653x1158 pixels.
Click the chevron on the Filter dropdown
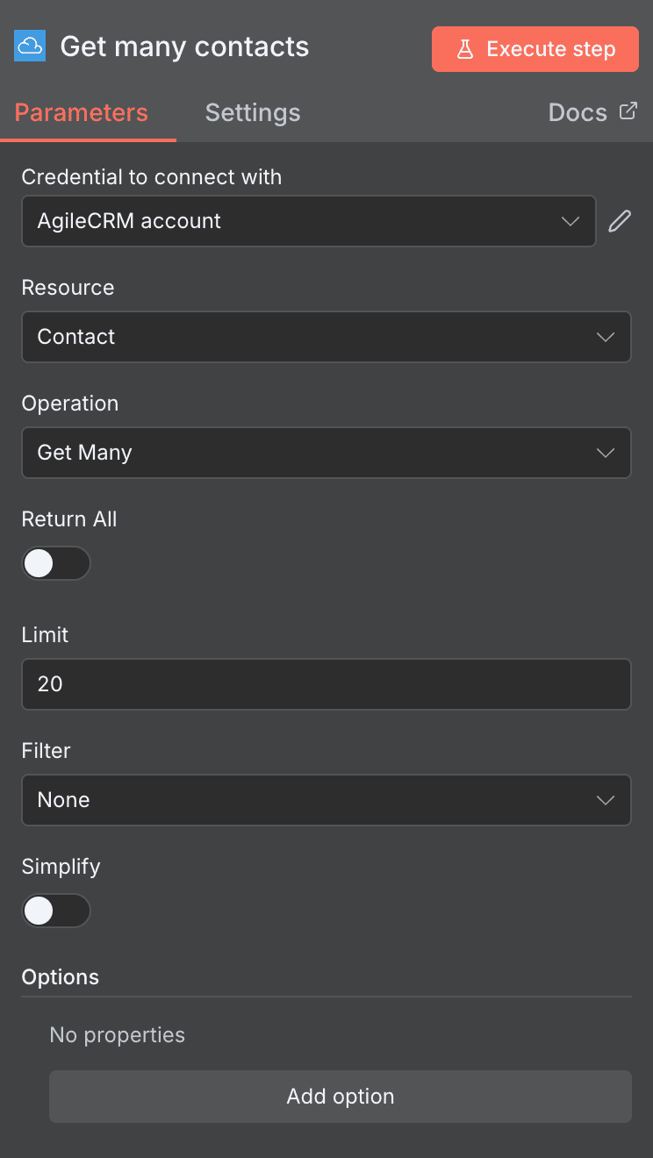tap(606, 800)
